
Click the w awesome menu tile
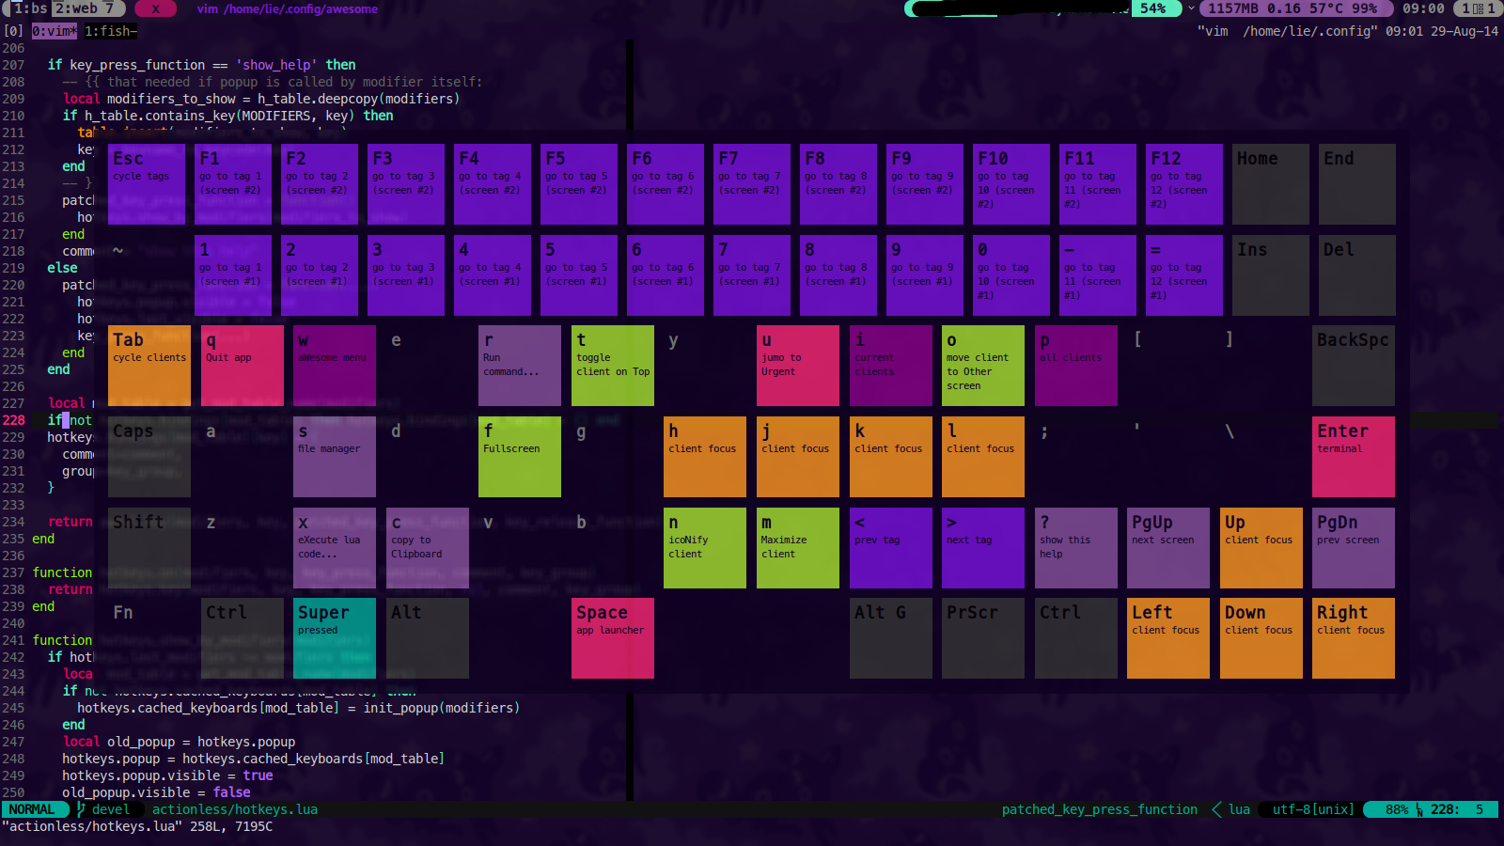point(335,366)
